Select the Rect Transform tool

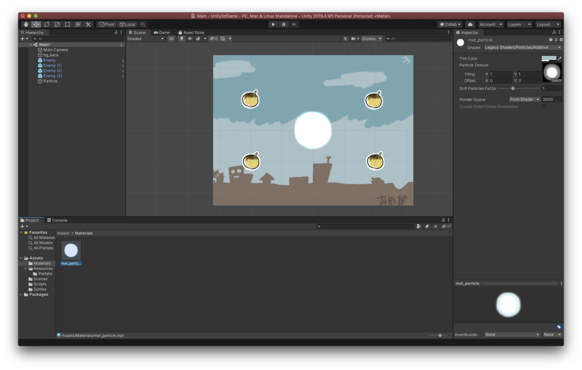[x=67, y=24]
